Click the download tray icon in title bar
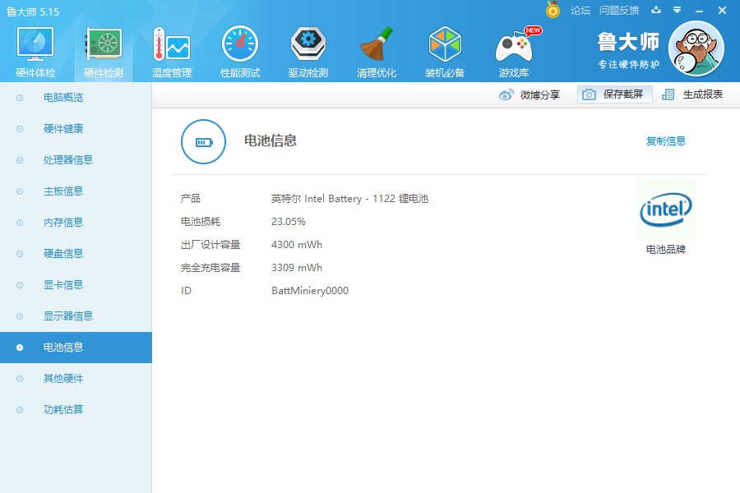740x493 pixels. tap(656, 10)
